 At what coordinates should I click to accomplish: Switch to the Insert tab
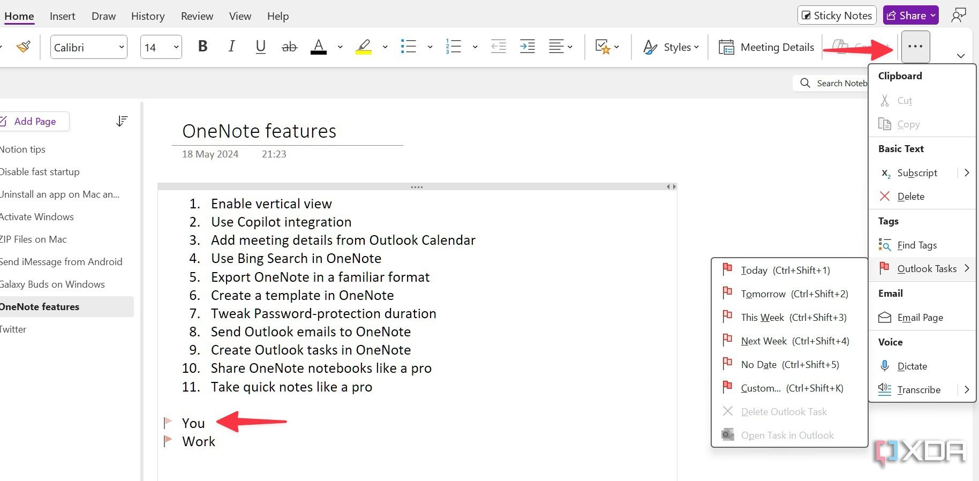(x=63, y=16)
